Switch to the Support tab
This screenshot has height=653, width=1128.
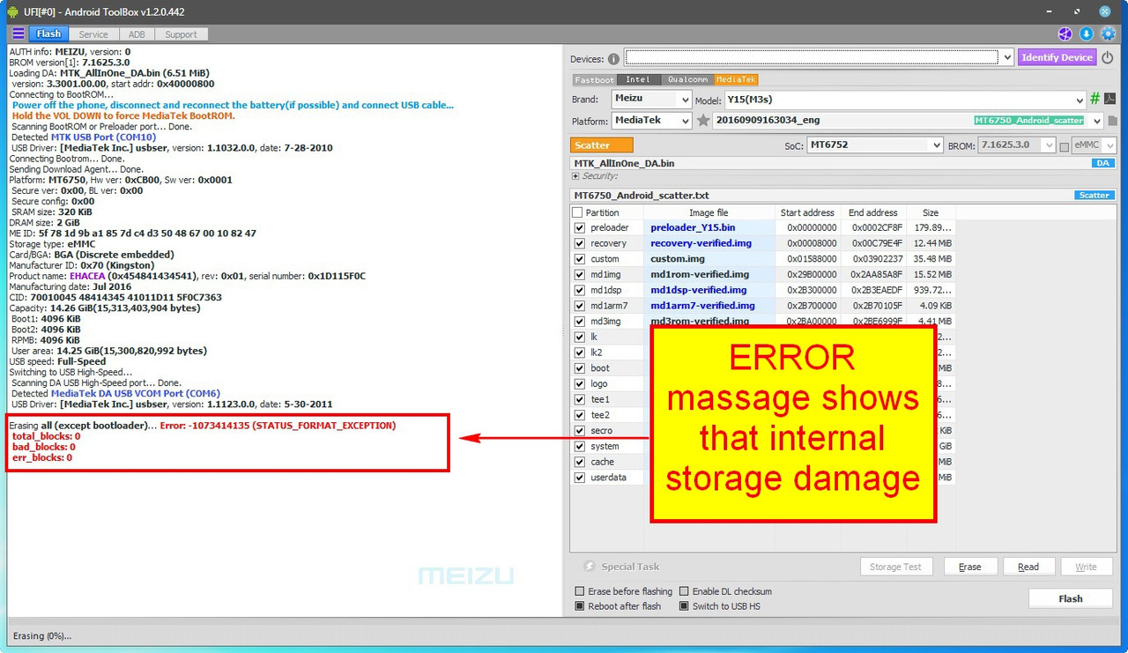(x=182, y=34)
